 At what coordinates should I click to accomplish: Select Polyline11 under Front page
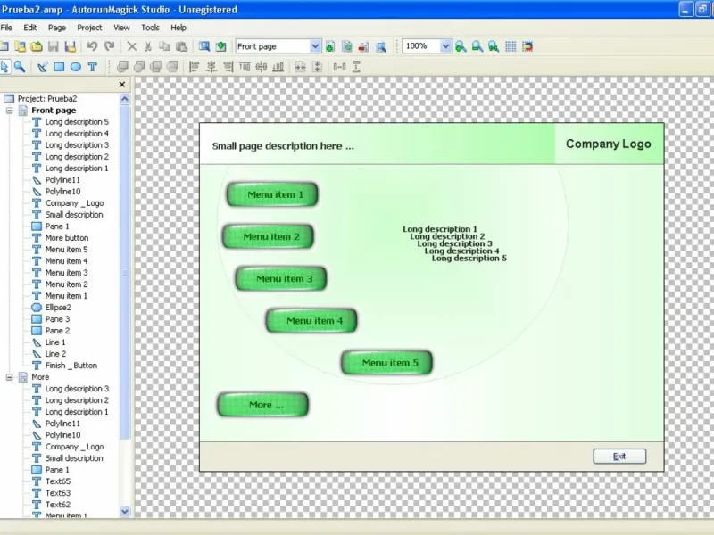[62, 180]
